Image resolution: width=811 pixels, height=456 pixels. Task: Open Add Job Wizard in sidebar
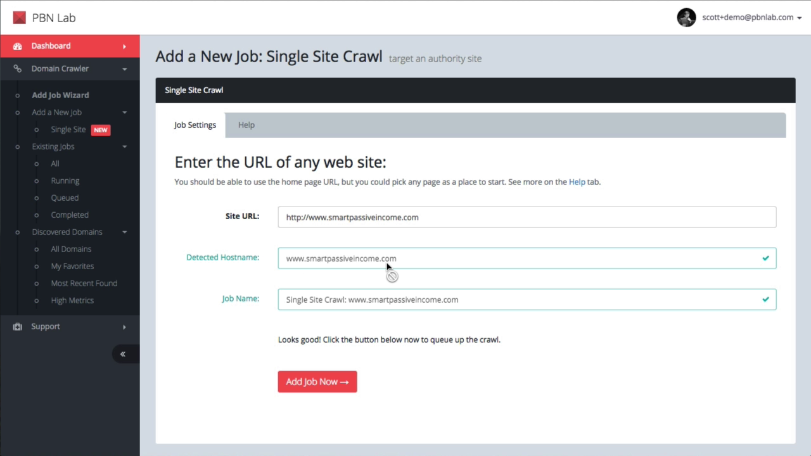(60, 95)
